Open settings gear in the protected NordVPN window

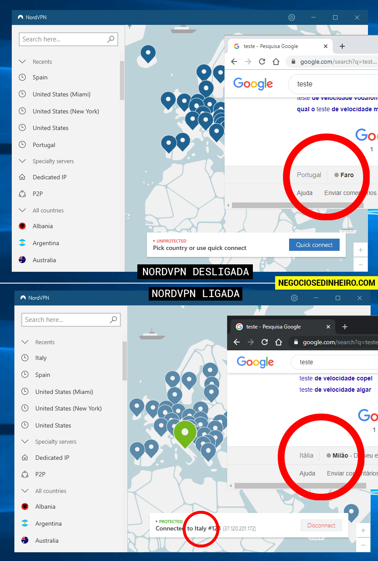294,298
